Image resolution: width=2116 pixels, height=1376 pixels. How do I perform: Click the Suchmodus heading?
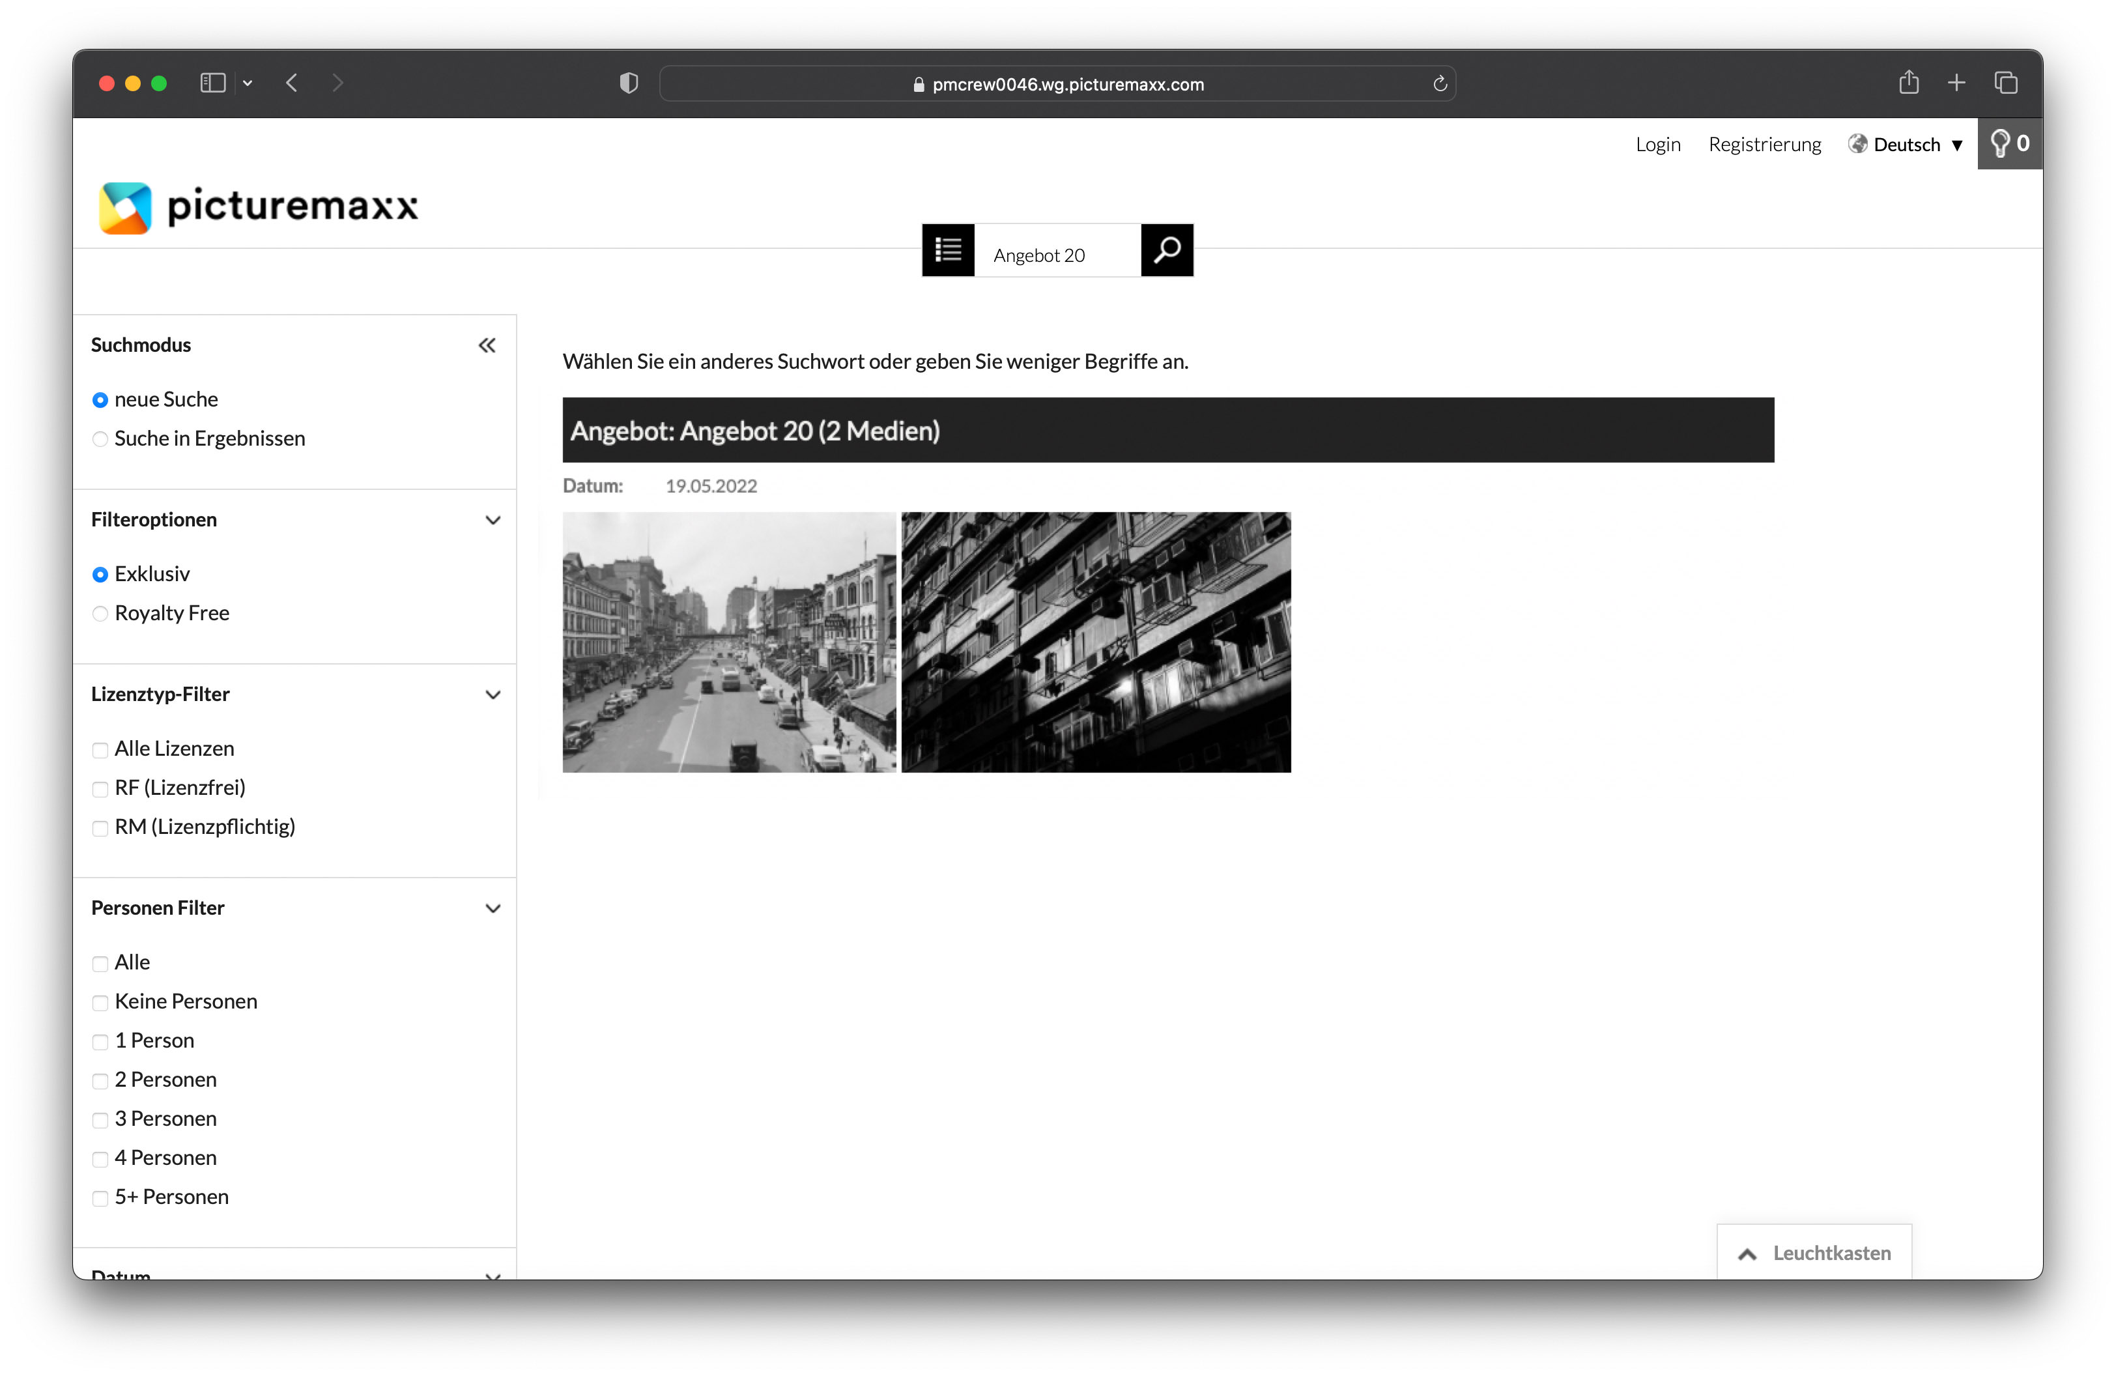click(141, 345)
